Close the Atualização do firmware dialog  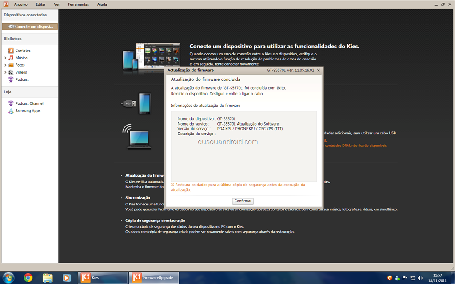coord(318,70)
